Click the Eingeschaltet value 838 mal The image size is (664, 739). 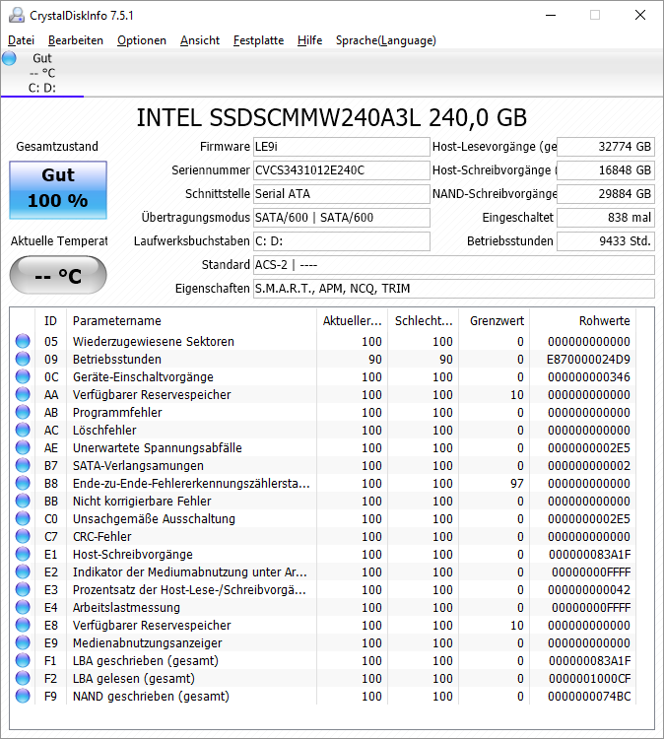[x=606, y=218]
